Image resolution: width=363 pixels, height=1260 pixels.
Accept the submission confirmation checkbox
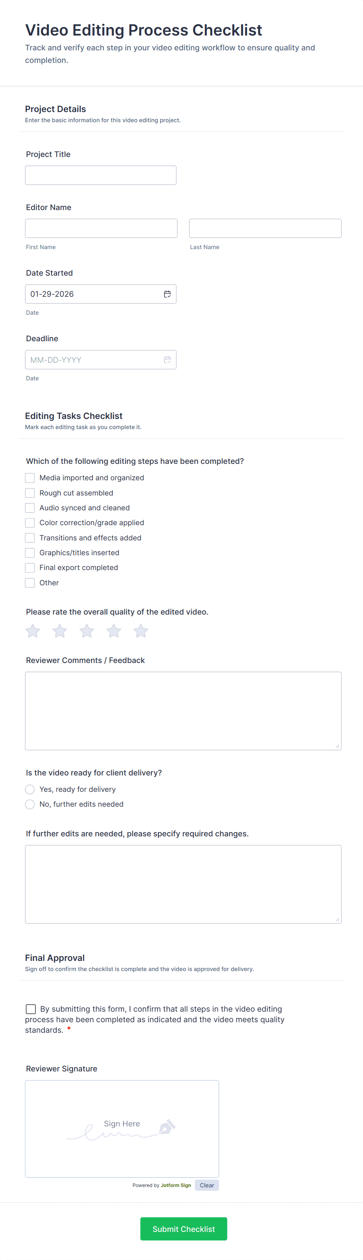31,1009
